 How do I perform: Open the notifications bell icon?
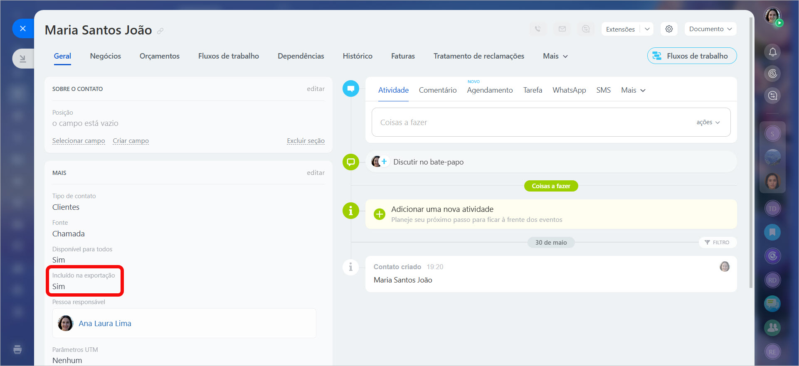[772, 52]
